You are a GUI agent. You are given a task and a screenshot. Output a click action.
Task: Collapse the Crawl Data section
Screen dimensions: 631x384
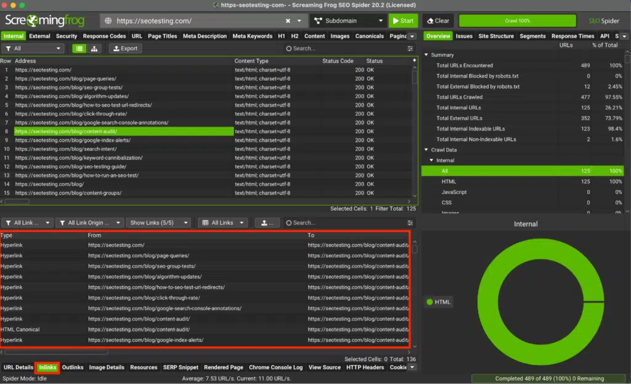point(426,150)
